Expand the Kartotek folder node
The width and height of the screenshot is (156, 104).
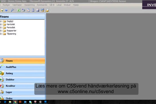point(1,24)
